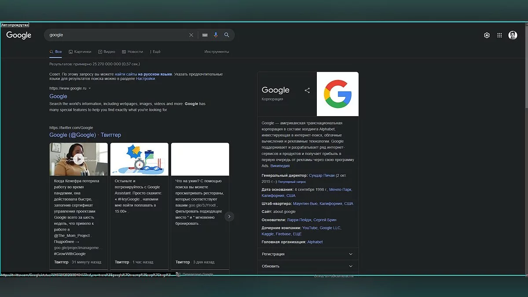Clear the search query with X icon
Screen dimensions: 528x297
tap(191, 35)
